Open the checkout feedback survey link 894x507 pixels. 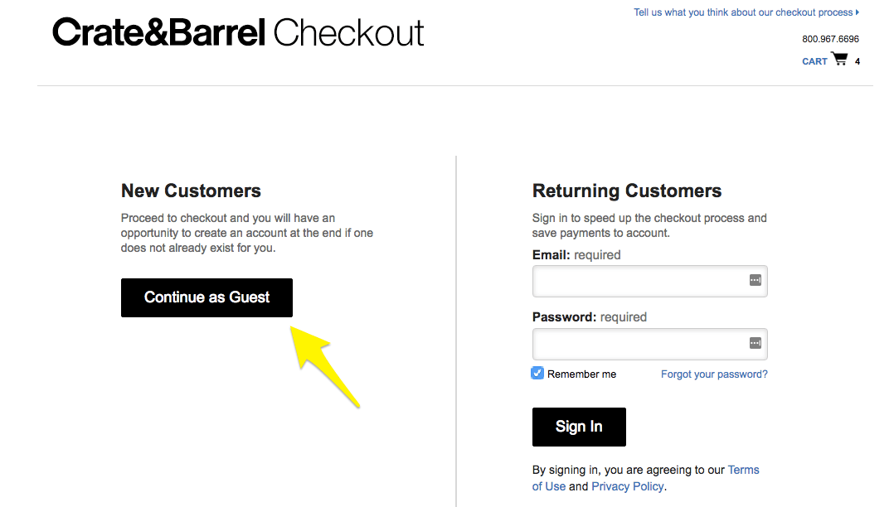point(743,12)
